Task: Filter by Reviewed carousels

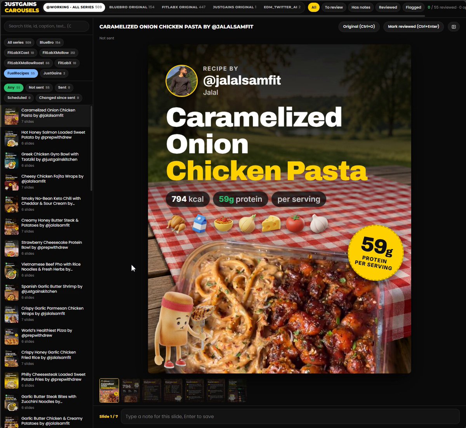Action: pyautogui.click(x=388, y=7)
